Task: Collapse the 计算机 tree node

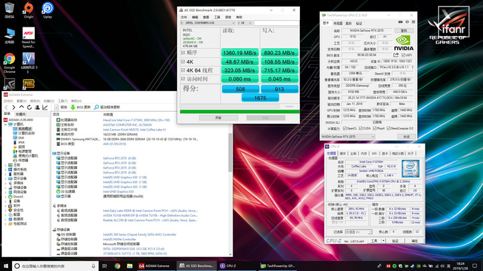Action: tap(5, 124)
